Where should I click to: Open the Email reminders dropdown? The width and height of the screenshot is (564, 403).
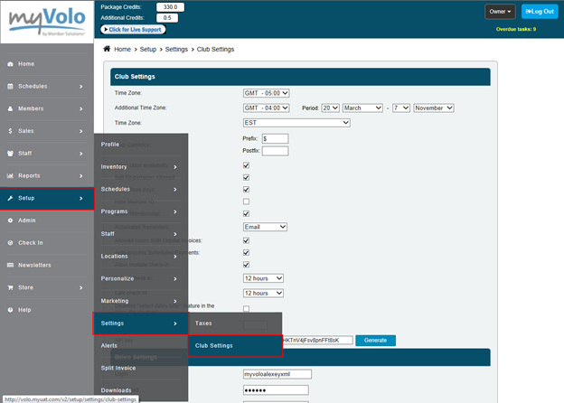click(265, 226)
